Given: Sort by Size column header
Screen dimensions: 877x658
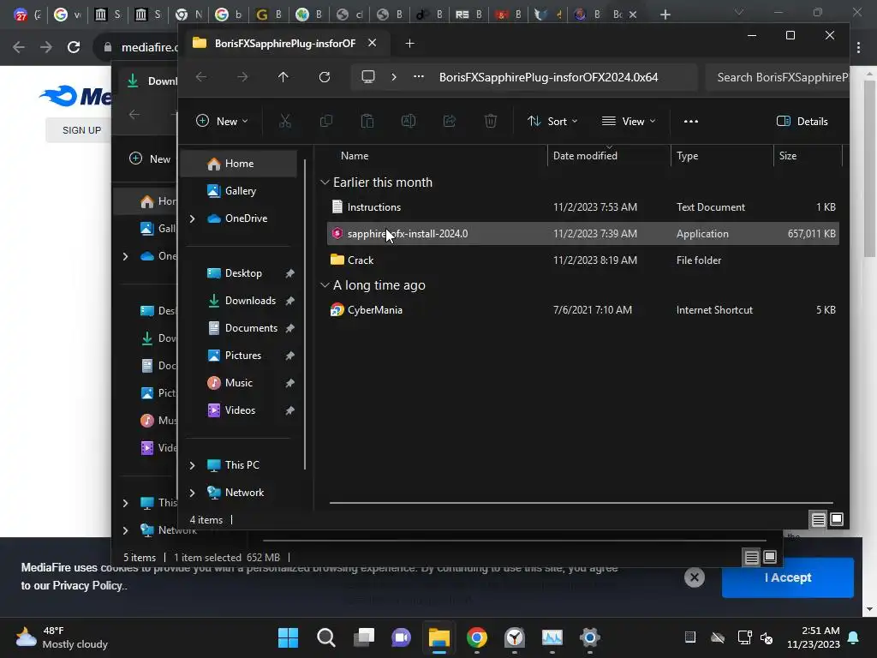Looking at the screenshot, I should point(788,156).
